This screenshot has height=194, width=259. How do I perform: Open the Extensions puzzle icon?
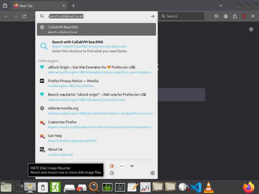pyautogui.click(x=235, y=16)
